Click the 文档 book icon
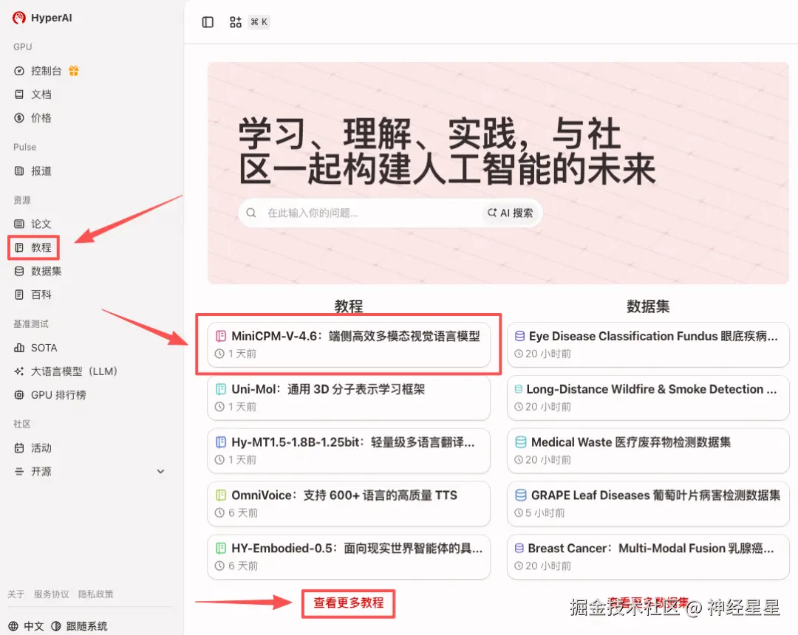 19,95
